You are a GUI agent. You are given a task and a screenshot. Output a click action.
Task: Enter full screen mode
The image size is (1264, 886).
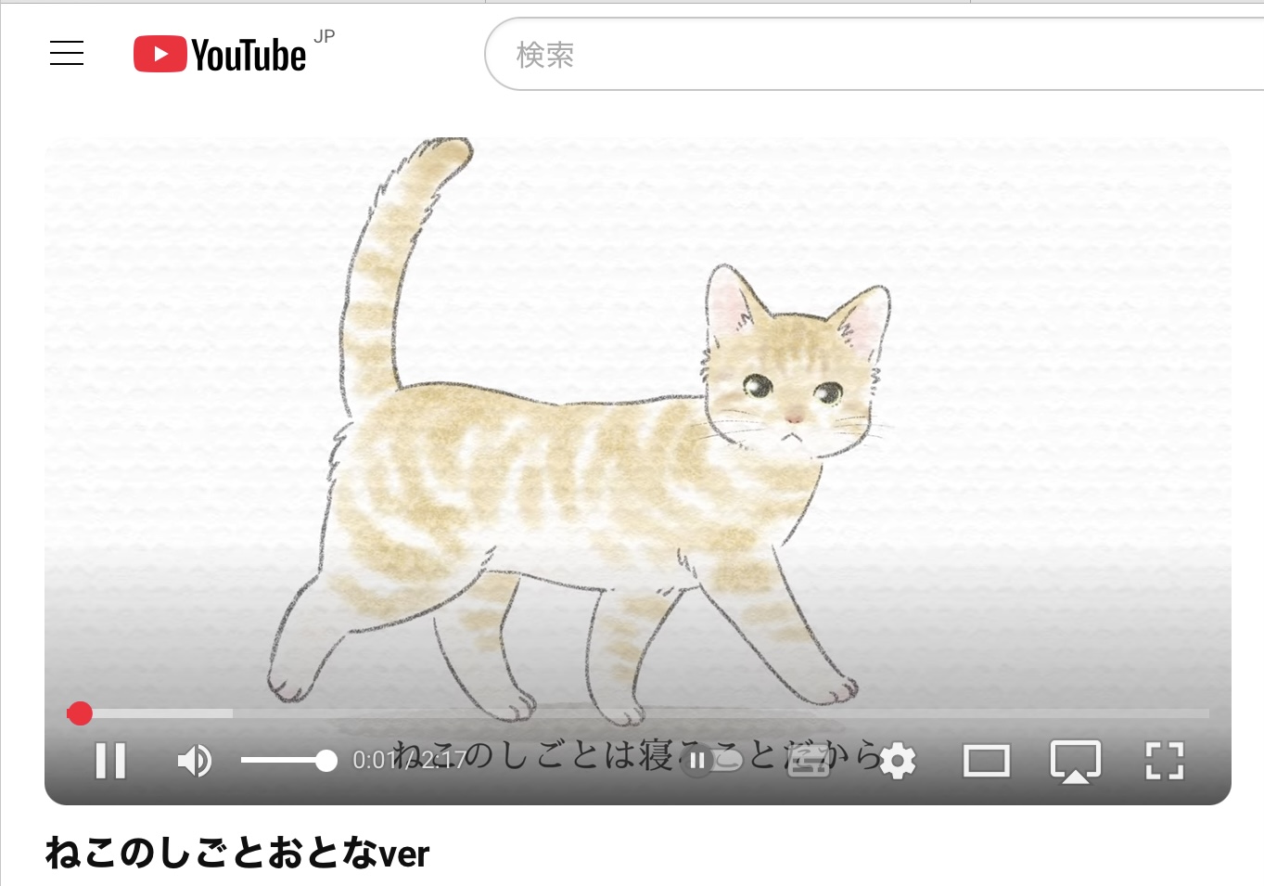(1164, 761)
